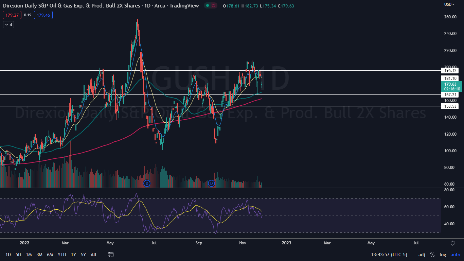The width and height of the screenshot is (464, 261).
Task: Select the 1Y date range
Action: click(73, 255)
